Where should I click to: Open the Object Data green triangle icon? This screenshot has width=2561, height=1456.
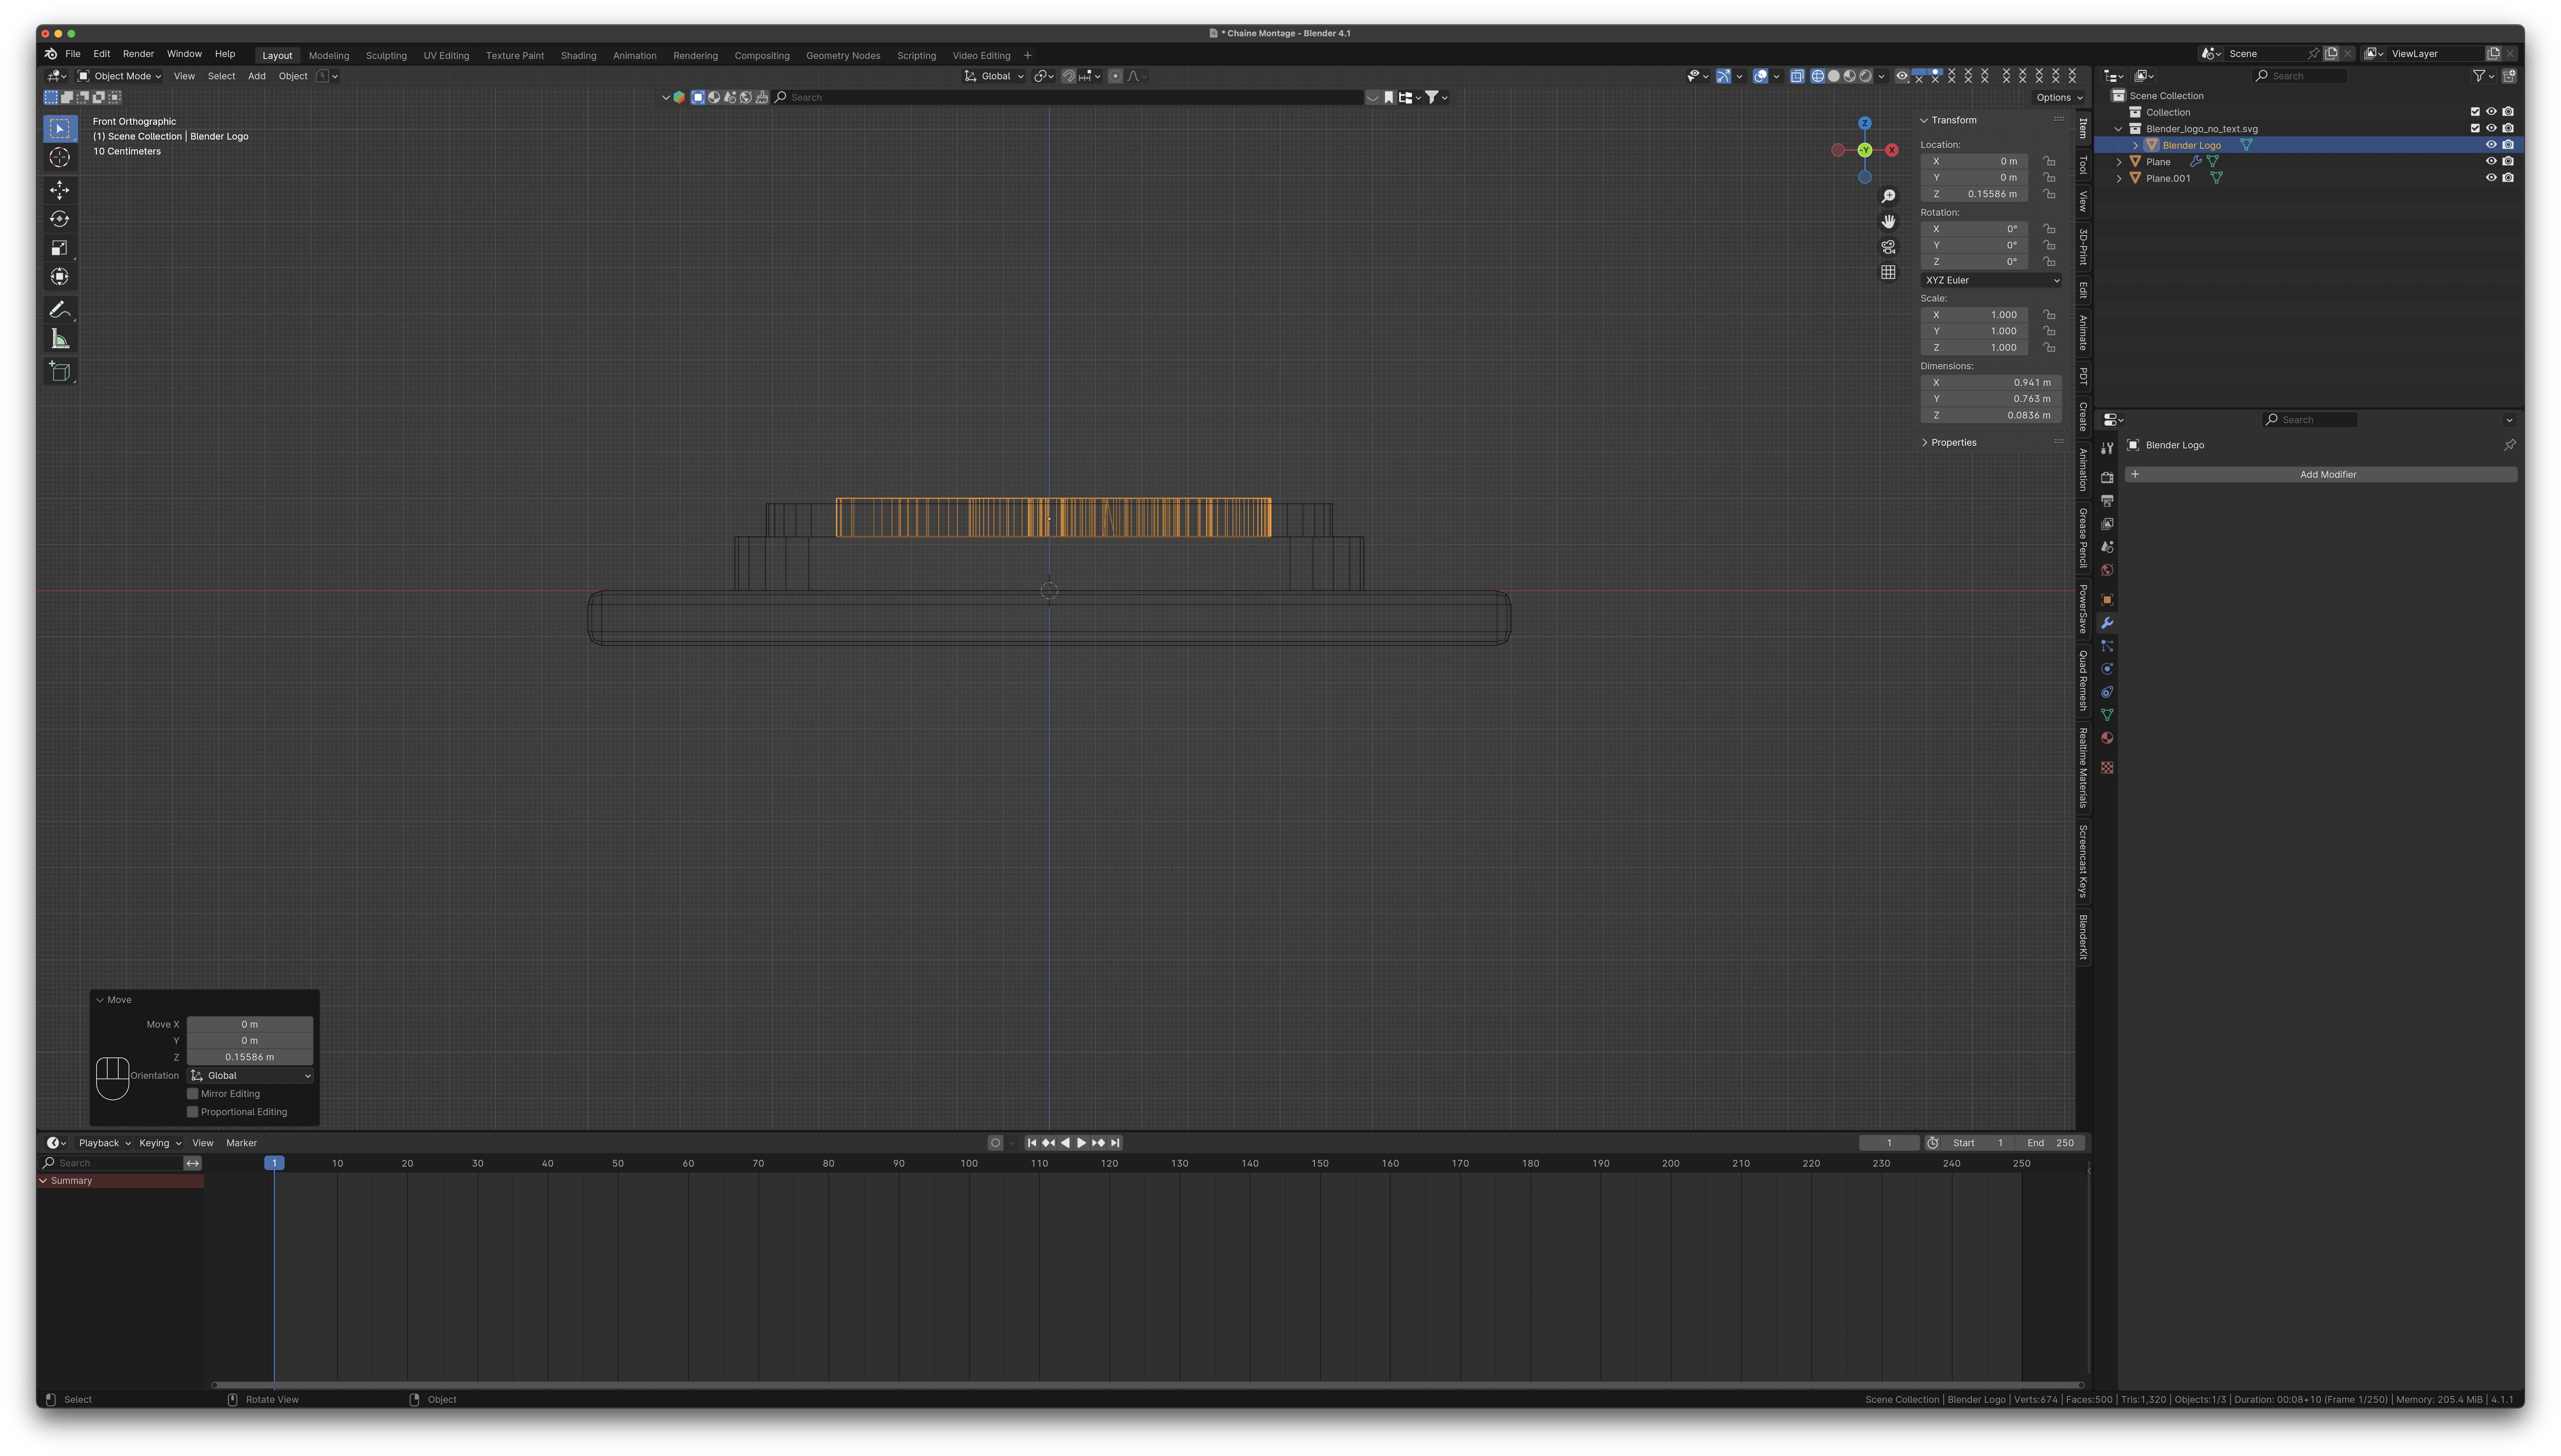click(x=2107, y=715)
